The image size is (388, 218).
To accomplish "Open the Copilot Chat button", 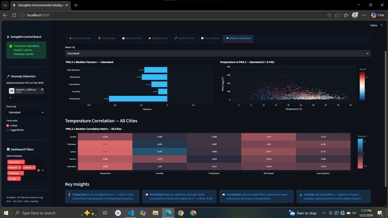I will click(377, 15).
